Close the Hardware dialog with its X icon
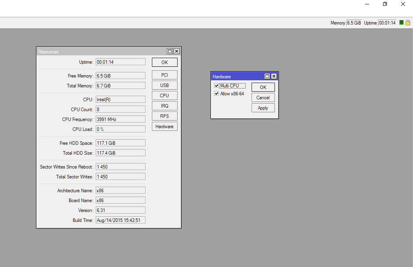The image size is (413, 267). pos(274,76)
